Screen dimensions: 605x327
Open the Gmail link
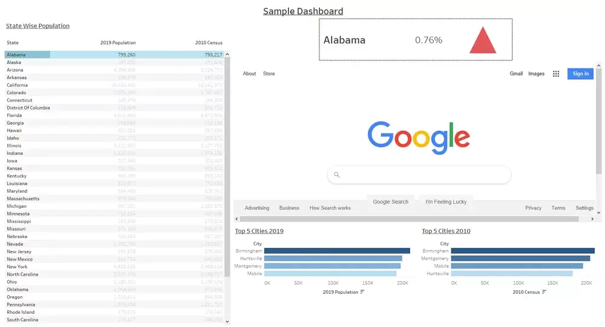click(516, 74)
